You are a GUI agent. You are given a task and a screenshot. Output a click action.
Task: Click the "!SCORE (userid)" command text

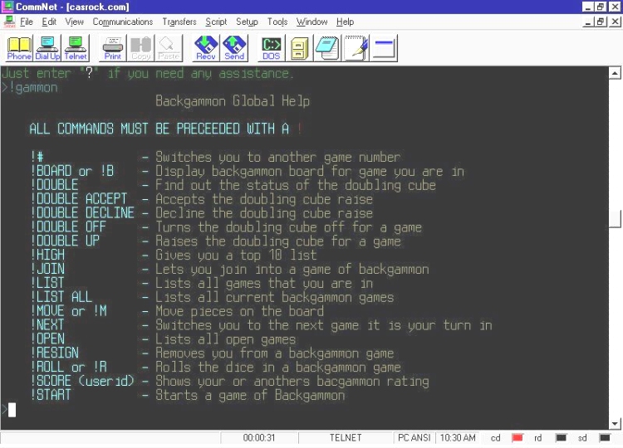point(82,381)
